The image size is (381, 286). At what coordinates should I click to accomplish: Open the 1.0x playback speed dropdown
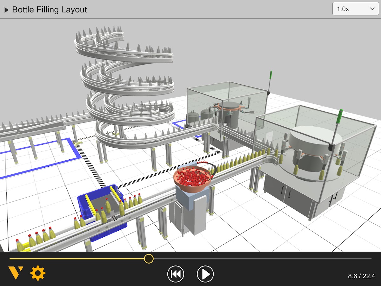click(x=355, y=9)
